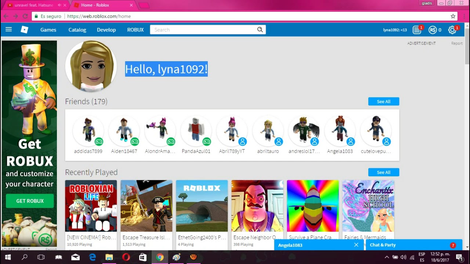Open Windows action center notifications
The image size is (470, 264).
coord(459,257)
